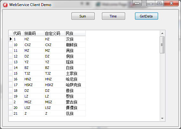Click MZ in the 拼音码 column
This screenshot has width=181, height=129.
click(34, 51)
